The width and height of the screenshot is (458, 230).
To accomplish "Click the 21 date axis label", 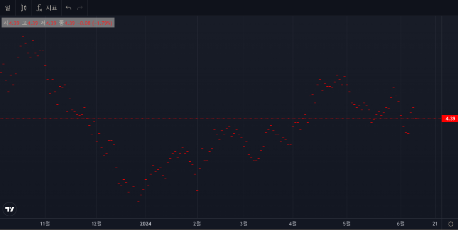I will [x=435, y=224].
